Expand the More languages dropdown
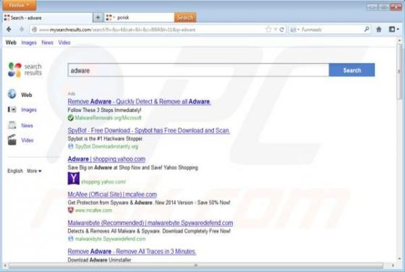405x272 pixels. (x=34, y=171)
